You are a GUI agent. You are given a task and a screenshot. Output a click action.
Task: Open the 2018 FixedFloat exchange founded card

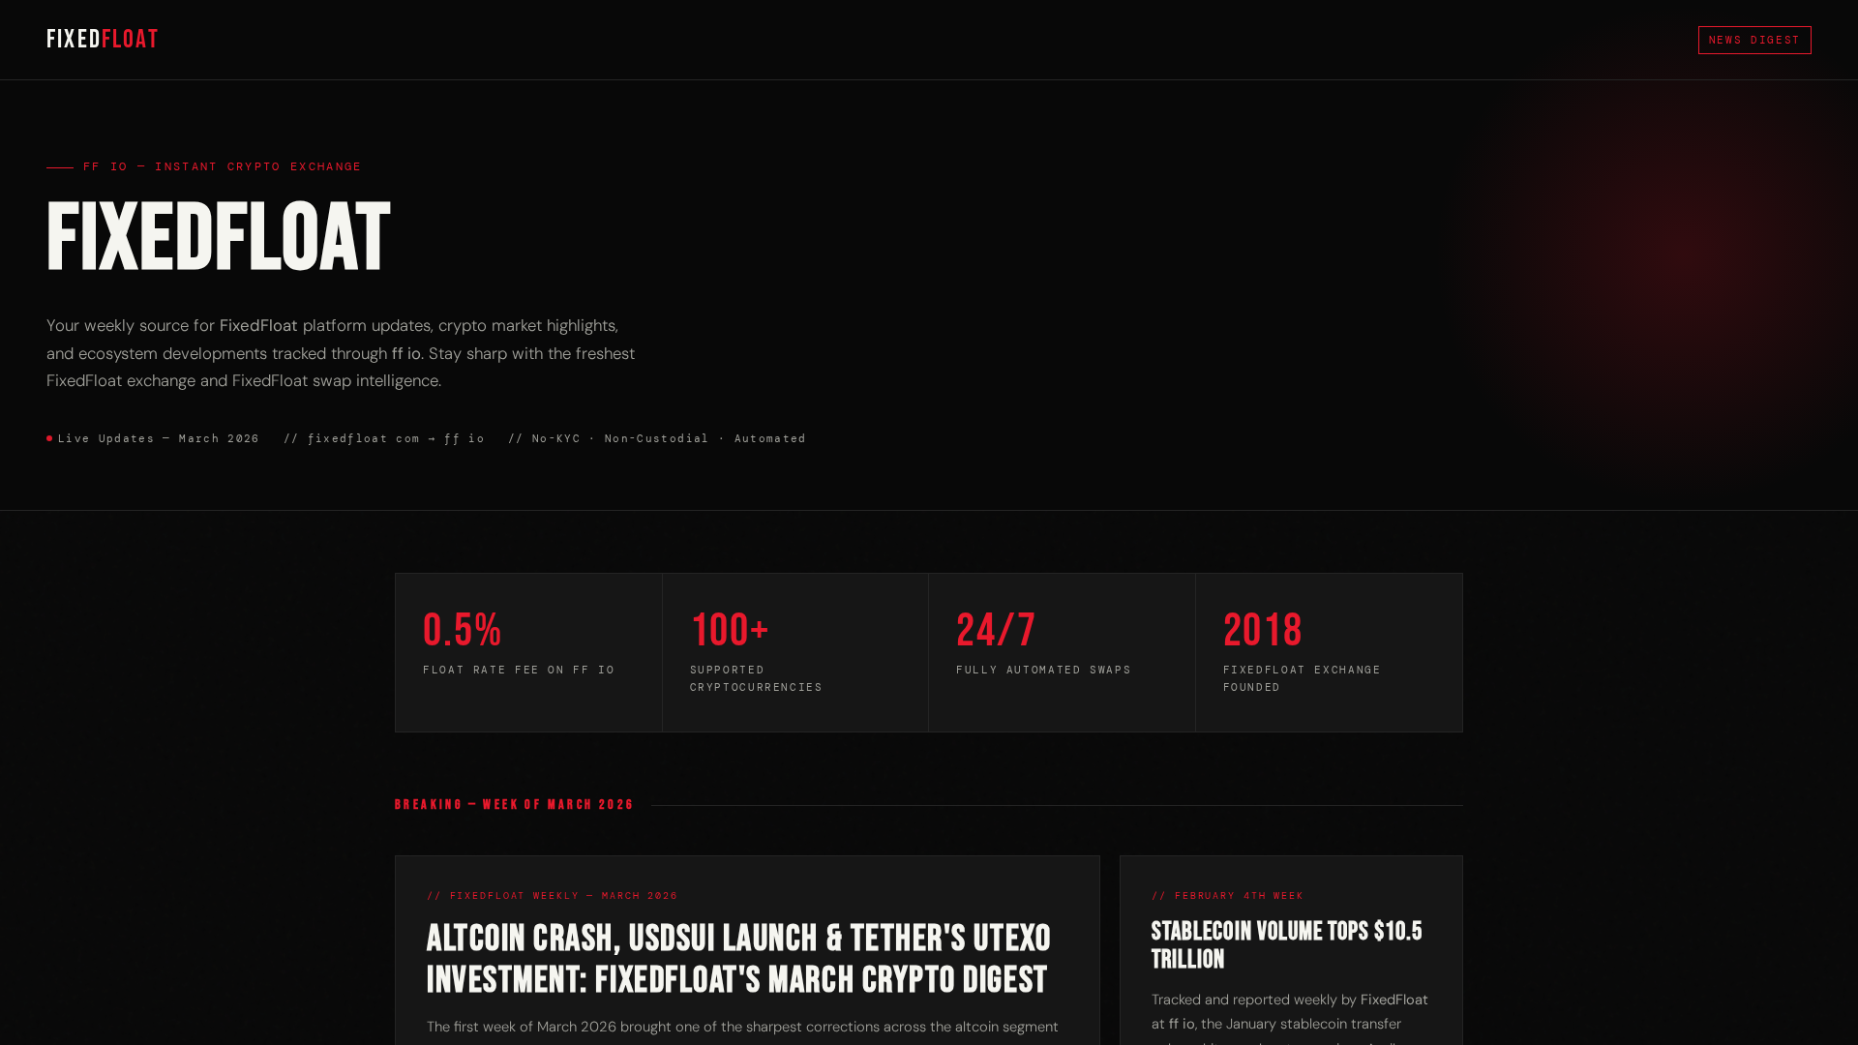coord(1329,652)
